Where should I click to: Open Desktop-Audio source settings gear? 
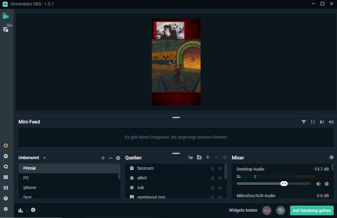click(327, 184)
